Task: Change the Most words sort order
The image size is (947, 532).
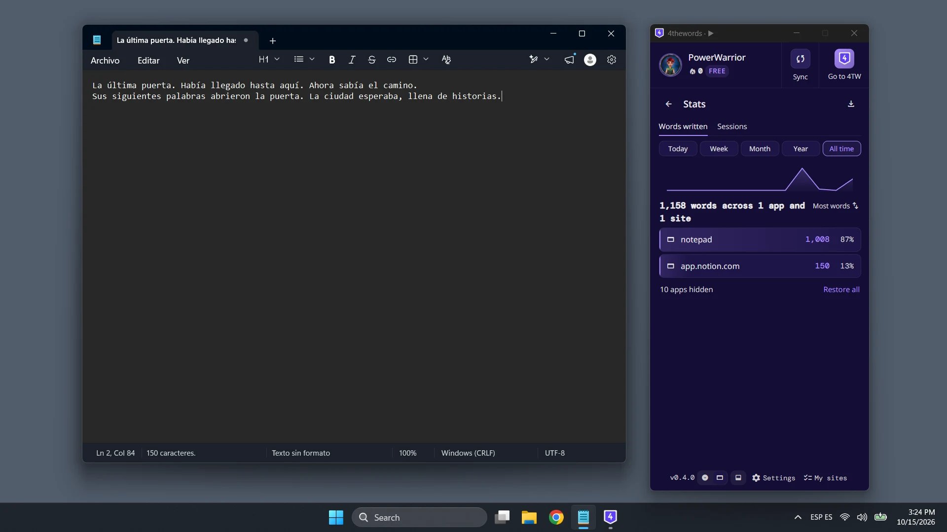Action: (x=836, y=206)
